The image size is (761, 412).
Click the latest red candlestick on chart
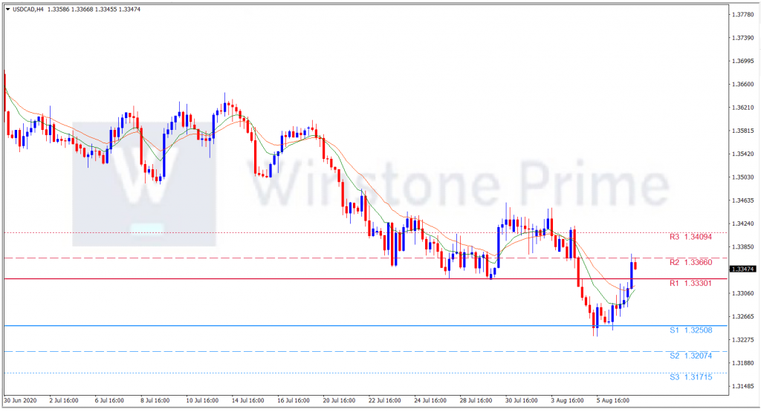635,265
